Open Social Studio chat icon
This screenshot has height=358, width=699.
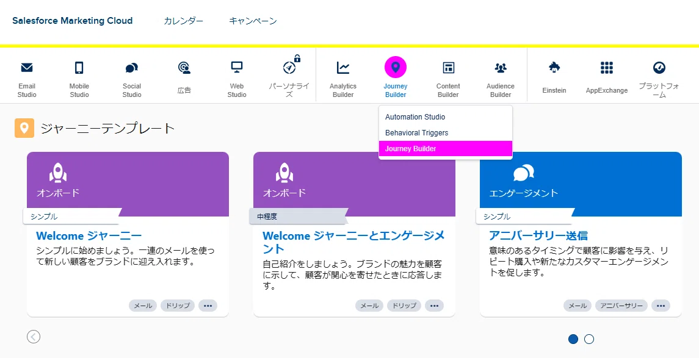tap(131, 68)
